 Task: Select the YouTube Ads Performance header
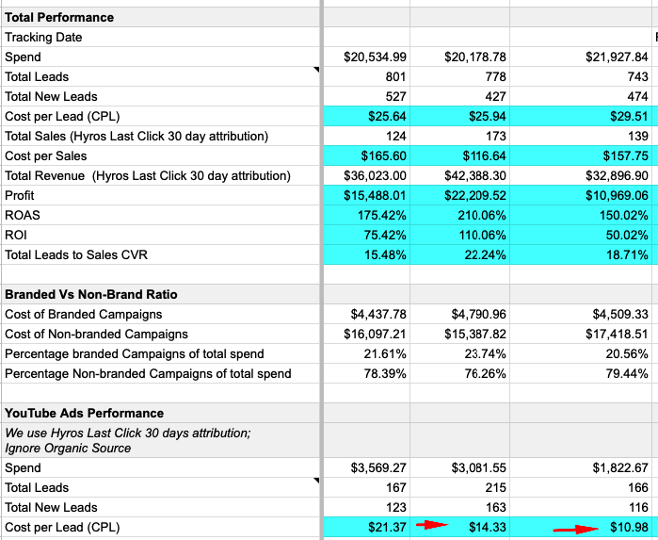[161, 413]
